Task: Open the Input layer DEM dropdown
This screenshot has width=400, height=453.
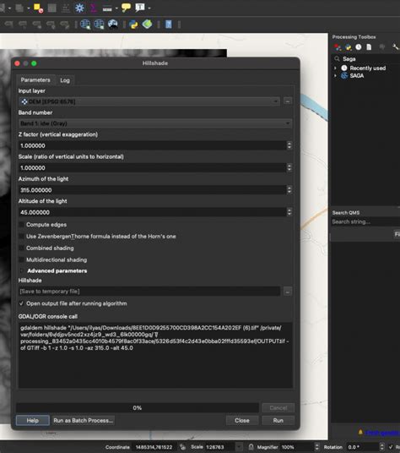Action: tap(149, 101)
